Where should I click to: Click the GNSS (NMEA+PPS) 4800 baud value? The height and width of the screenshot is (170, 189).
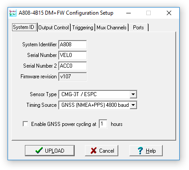click(x=95, y=105)
